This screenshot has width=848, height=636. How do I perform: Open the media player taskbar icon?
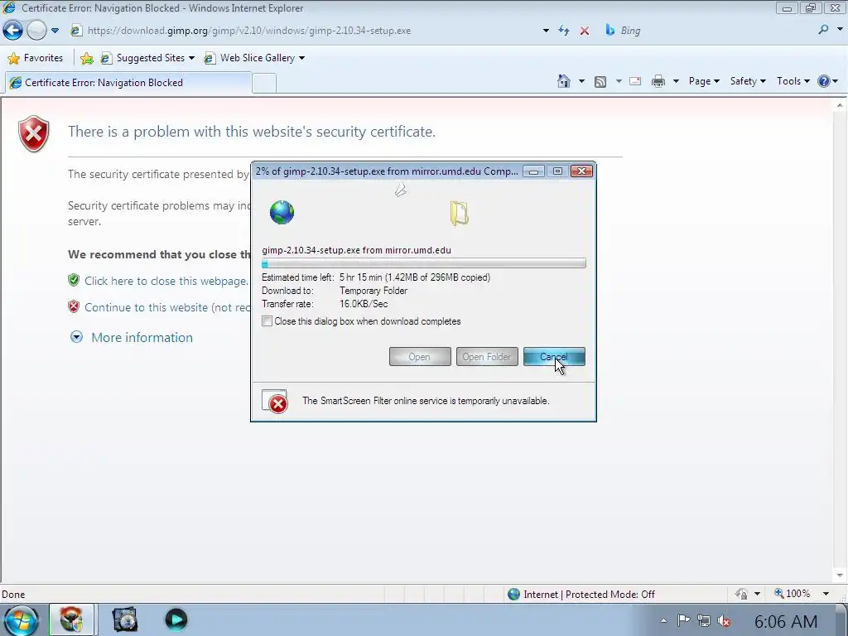click(x=176, y=619)
